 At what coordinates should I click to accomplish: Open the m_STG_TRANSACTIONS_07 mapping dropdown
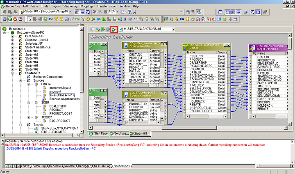pos(173,30)
